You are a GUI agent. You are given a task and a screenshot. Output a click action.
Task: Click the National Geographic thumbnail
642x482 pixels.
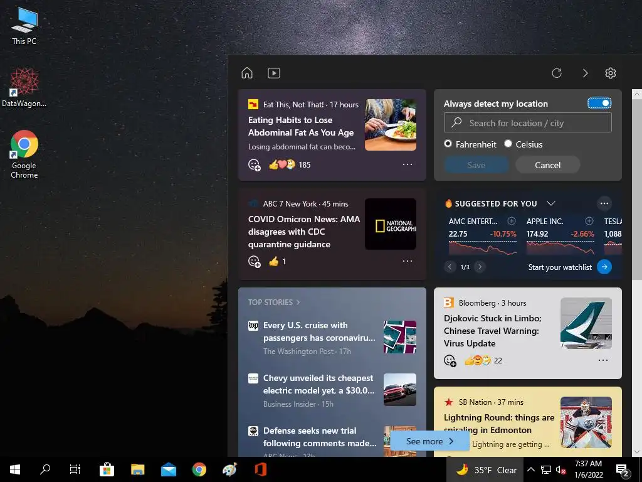[391, 224]
